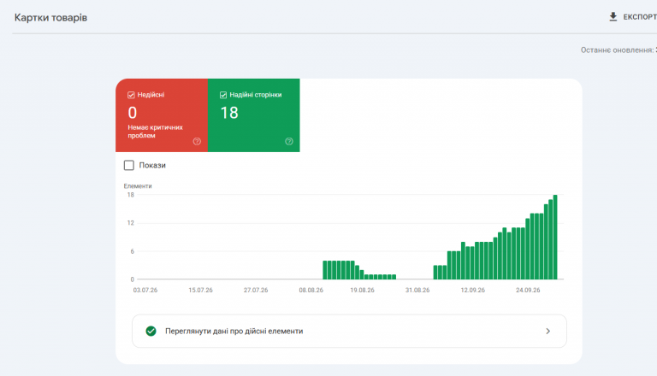The width and height of the screenshot is (657, 376).
Task: Click the 27.07.26 date label
Action: coord(256,291)
